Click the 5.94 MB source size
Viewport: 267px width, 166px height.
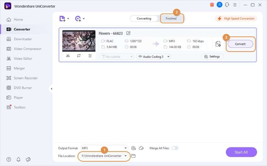coord(112,47)
